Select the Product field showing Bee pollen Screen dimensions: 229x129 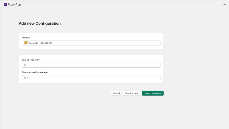click(x=91, y=43)
